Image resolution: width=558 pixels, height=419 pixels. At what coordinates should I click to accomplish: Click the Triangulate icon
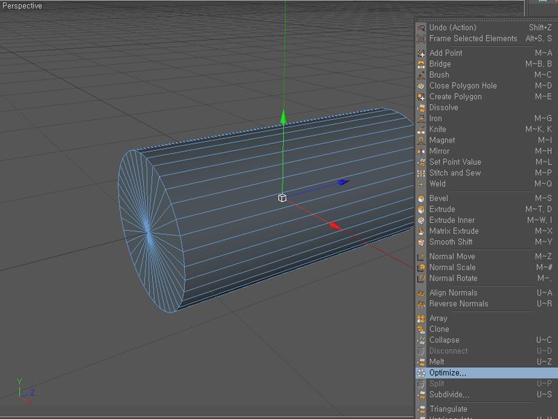pos(421,409)
